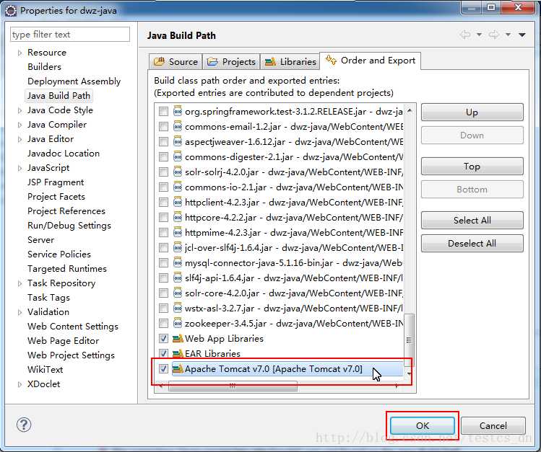
Task: Click jar icon of solr-core-4.2.0.jar
Action: [x=178, y=293]
